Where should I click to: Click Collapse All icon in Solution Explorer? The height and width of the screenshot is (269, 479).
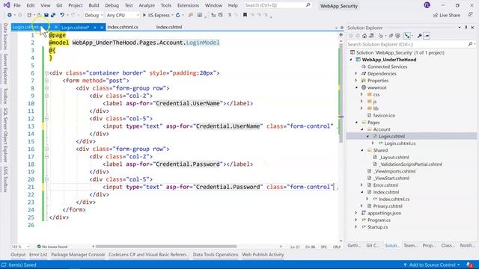pyautogui.click(x=391, y=36)
